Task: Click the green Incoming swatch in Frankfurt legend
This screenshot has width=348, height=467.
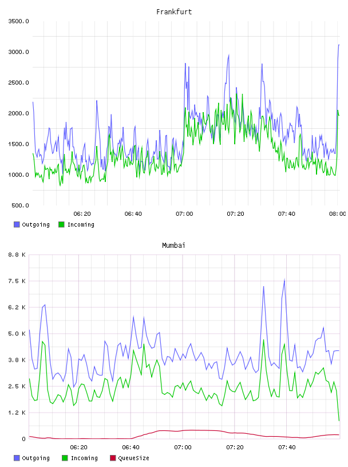Action: (x=61, y=224)
